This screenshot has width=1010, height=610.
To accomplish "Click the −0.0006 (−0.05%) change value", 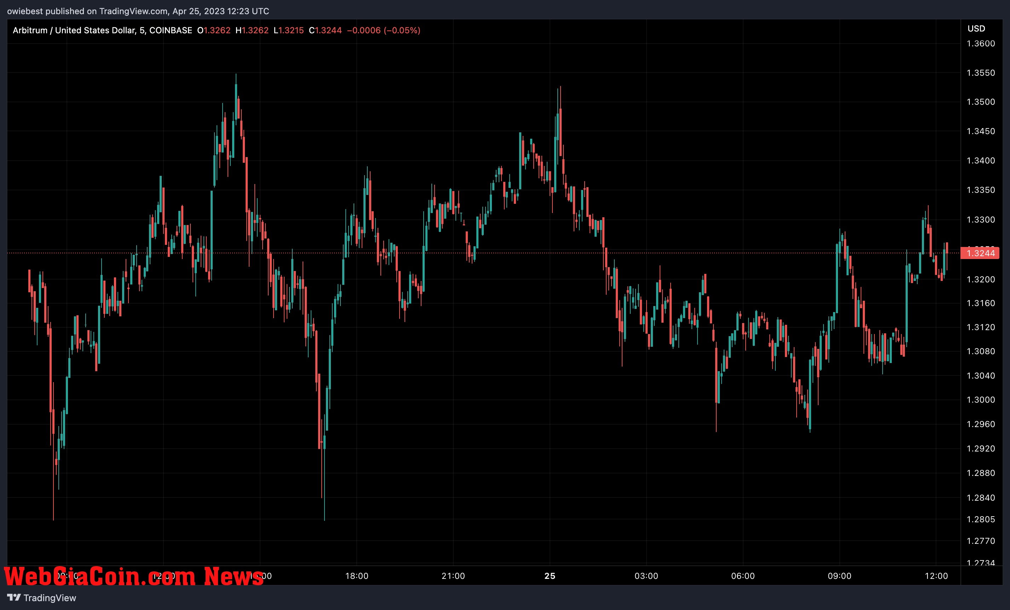I will (384, 30).
